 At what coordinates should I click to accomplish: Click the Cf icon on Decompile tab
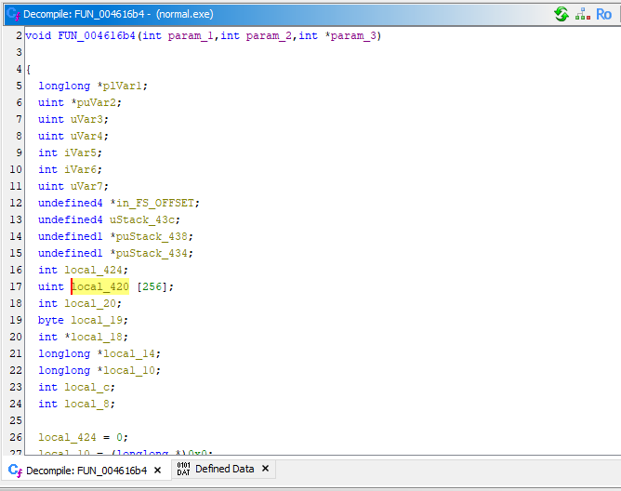coord(15,471)
